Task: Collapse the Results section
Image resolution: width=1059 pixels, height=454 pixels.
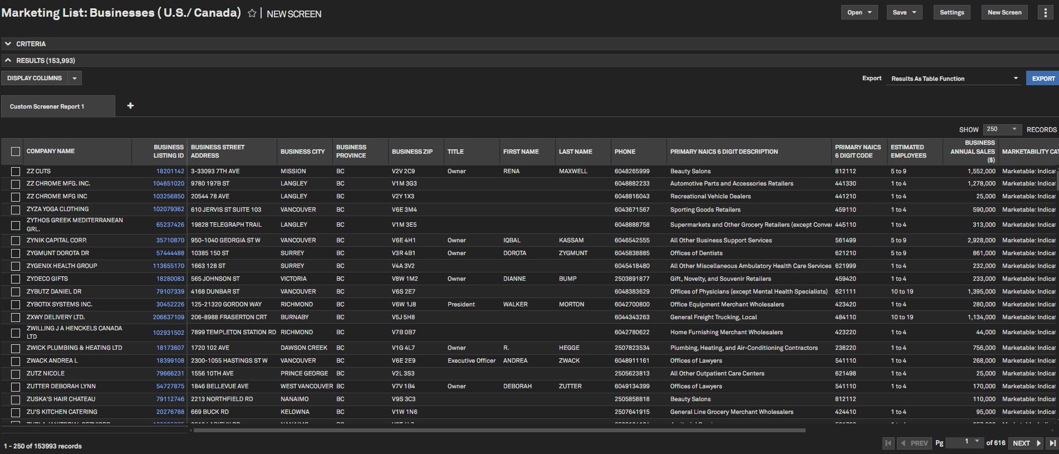Action: pyautogui.click(x=8, y=60)
